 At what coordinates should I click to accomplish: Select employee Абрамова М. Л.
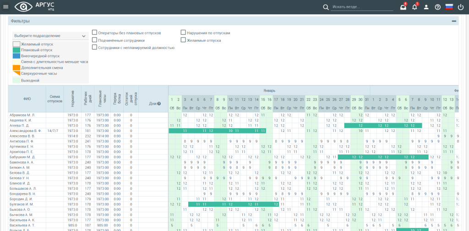pyautogui.click(x=22, y=115)
